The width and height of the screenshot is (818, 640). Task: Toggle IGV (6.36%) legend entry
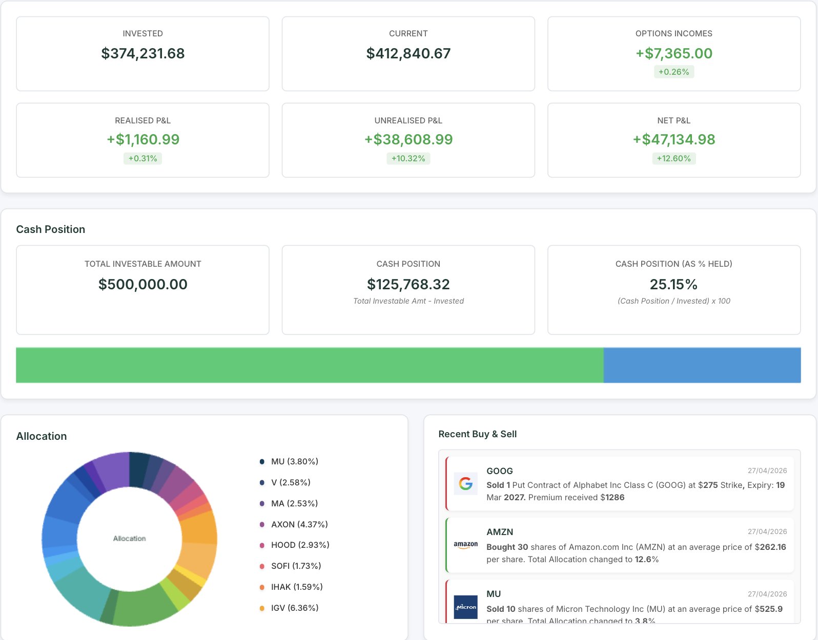[x=289, y=608]
